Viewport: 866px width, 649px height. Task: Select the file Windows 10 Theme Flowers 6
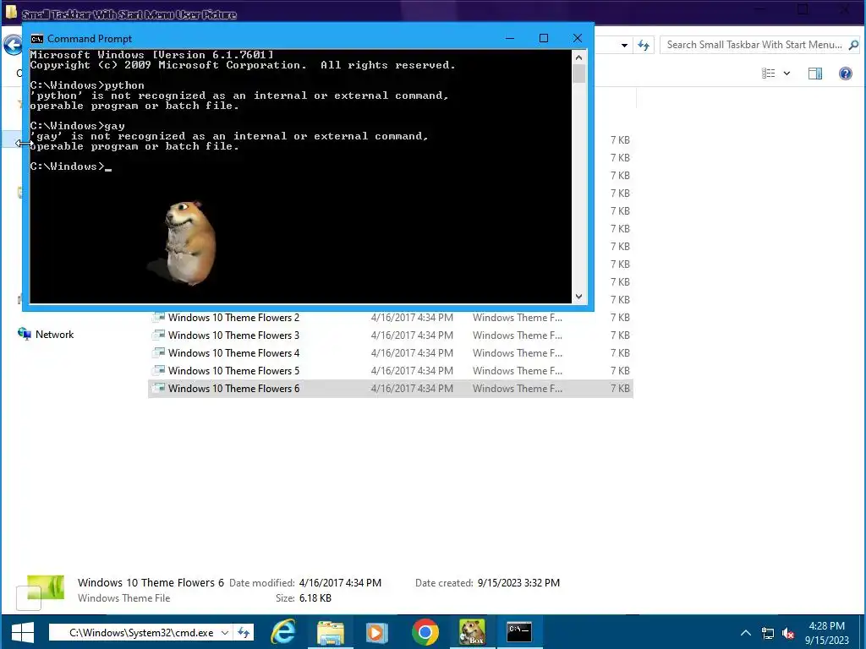coord(233,388)
